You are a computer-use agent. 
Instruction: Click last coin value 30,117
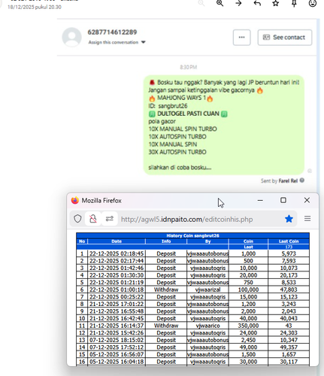click(x=289, y=362)
